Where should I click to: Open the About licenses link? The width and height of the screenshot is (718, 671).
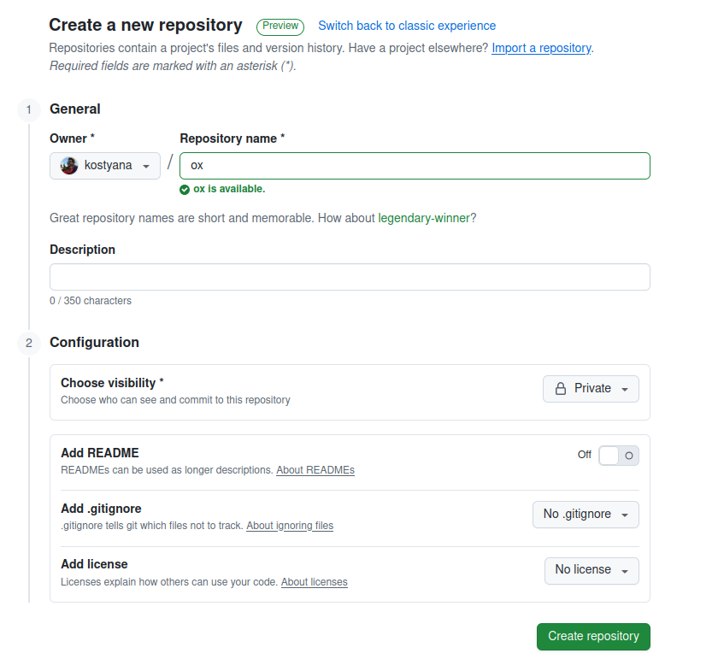coord(314,582)
